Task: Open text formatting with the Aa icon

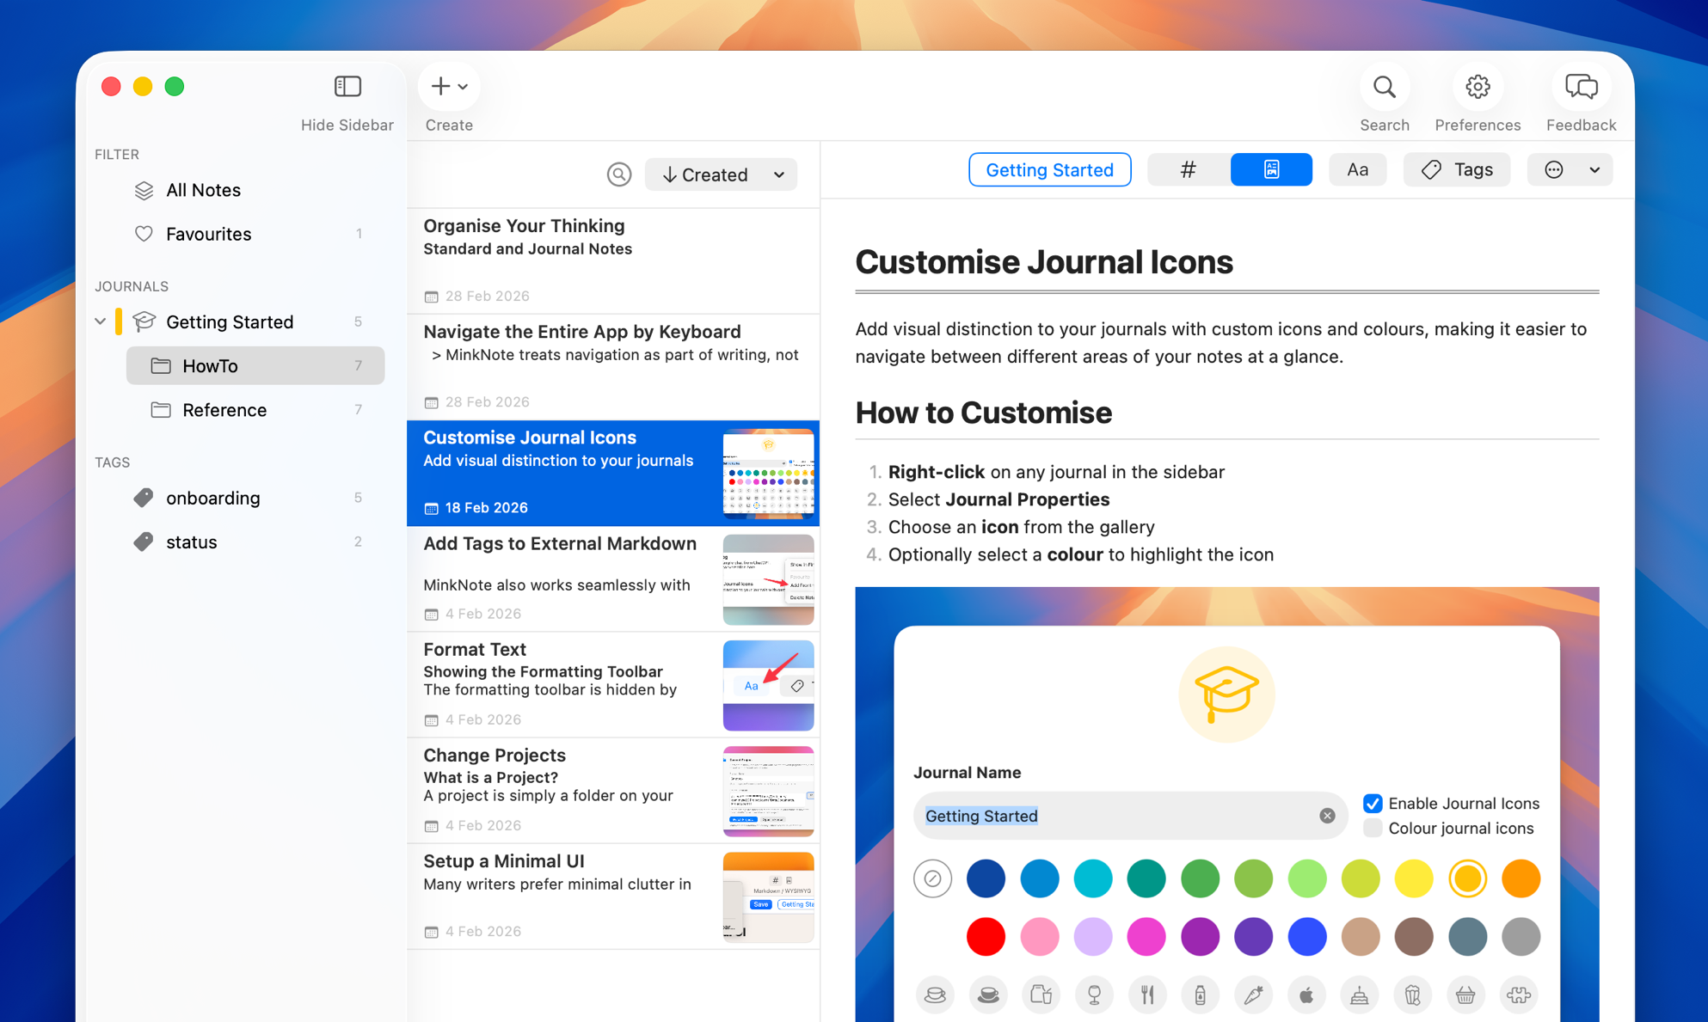Action: 1357,169
